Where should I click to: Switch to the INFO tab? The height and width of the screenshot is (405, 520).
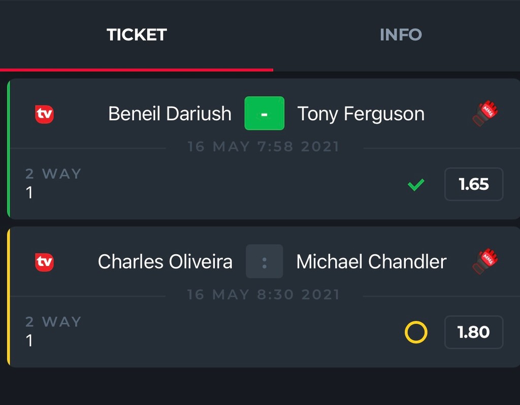401,35
